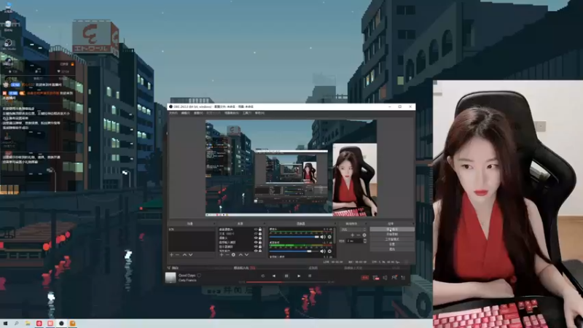Add a scene transition with the plus icon

[353, 235]
